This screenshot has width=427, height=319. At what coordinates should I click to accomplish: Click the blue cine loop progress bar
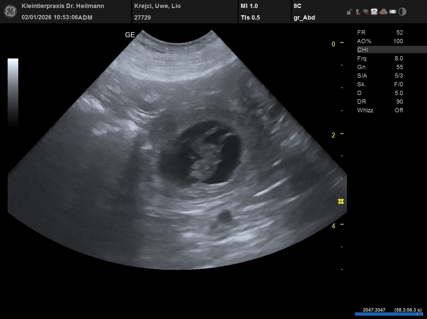coord(388,314)
